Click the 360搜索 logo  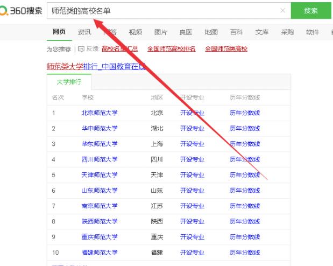pyautogui.click(x=22, y=11)
